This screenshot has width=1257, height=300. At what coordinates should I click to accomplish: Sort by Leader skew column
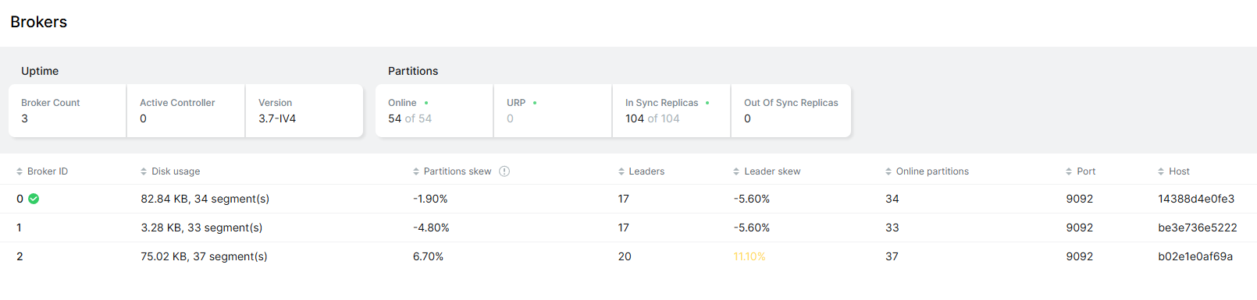tap(767, 171)
